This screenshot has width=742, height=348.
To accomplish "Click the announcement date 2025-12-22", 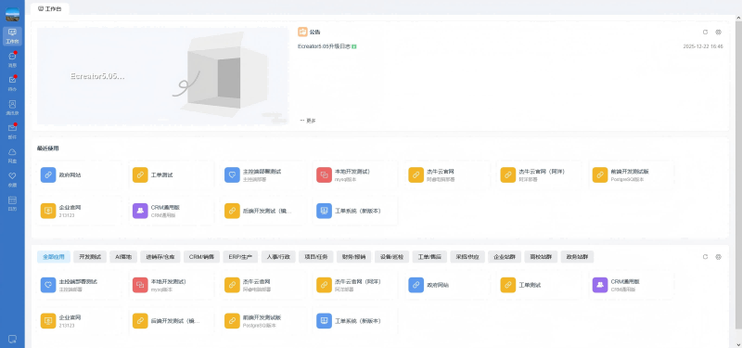I will 703,46.
